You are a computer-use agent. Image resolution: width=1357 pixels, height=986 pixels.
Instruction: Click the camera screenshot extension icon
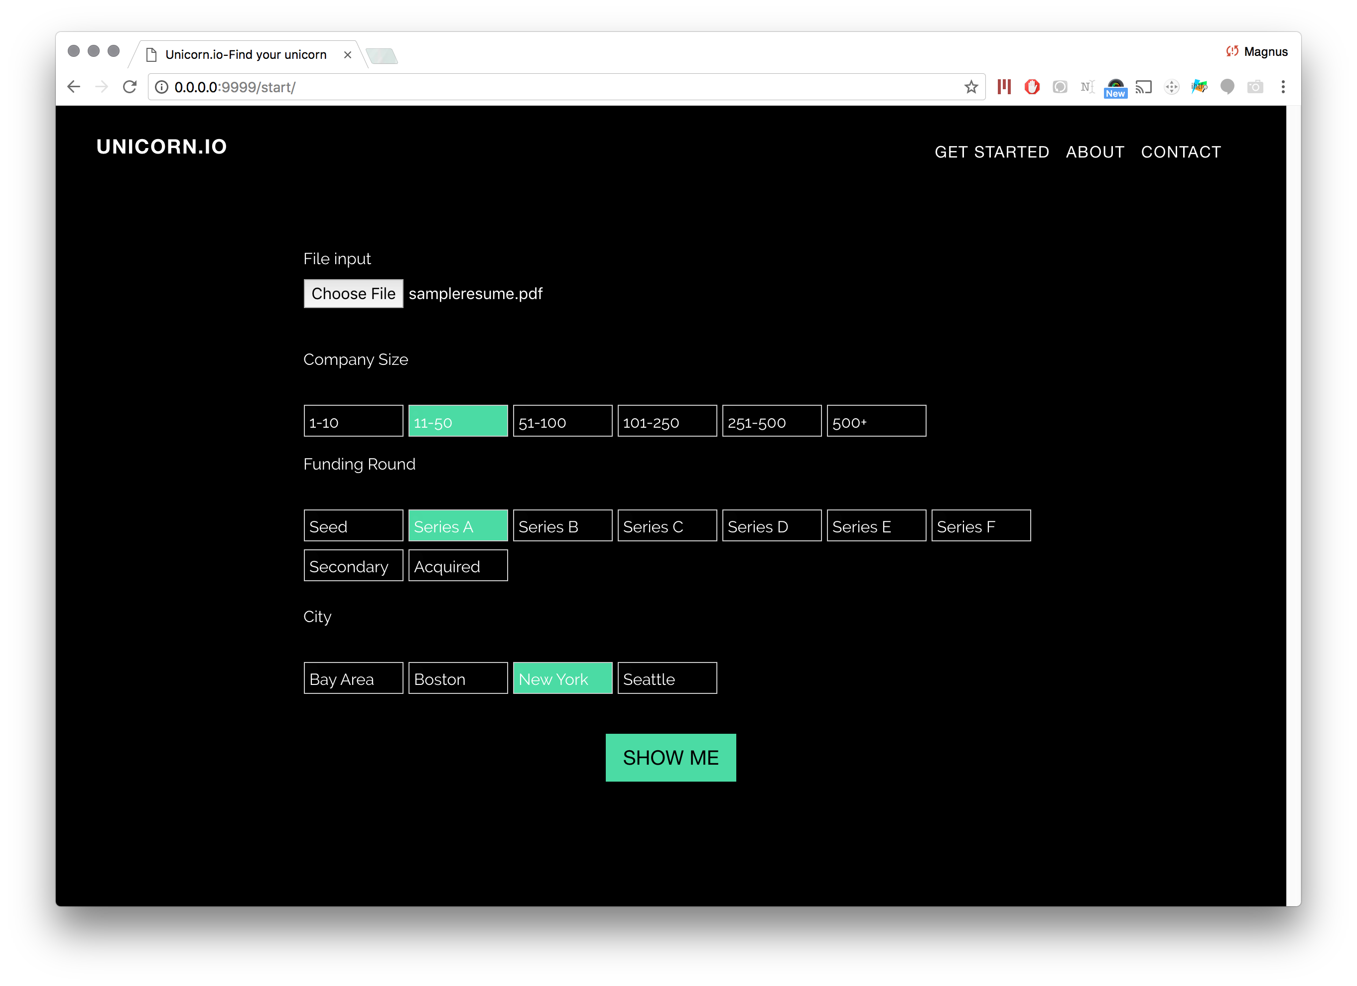pyautogui.click(x=1255, y=87)
